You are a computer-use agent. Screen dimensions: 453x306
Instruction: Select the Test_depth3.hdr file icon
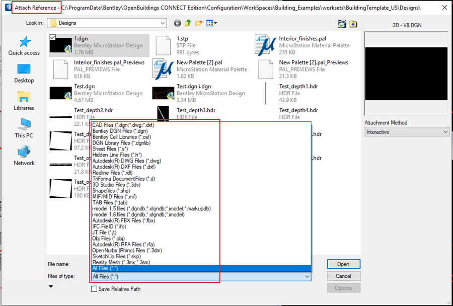(x=163, y=114)
